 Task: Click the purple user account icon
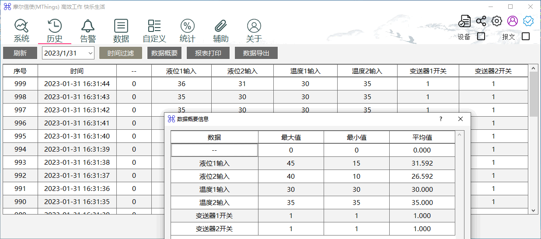[x=513, y=21]
